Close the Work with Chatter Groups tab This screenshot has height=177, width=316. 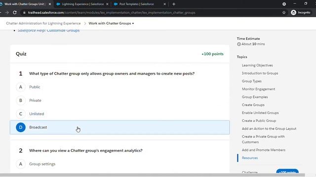coord(50,4)
